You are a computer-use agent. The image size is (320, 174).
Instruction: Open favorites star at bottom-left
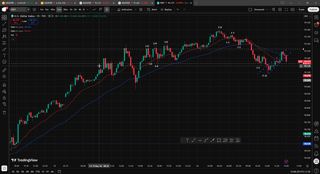[x=4, y=168]
